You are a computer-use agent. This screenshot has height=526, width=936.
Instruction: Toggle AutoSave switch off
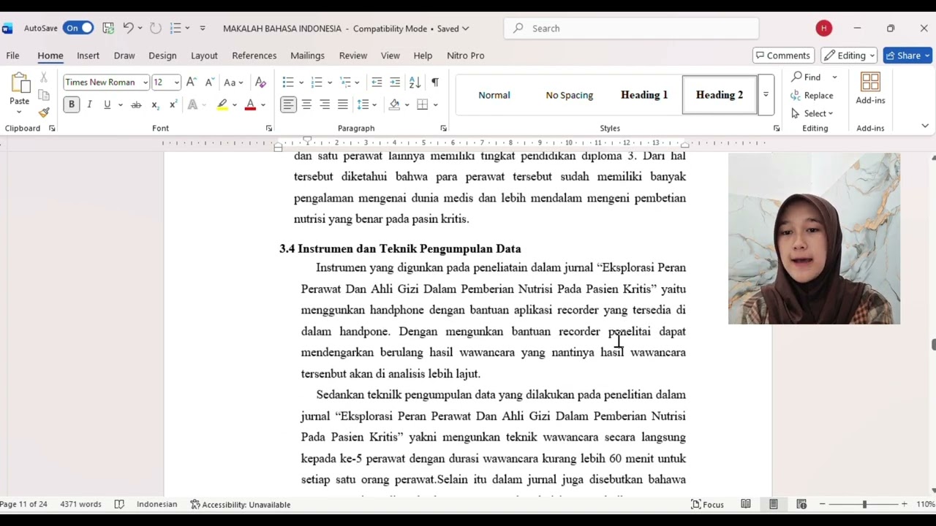78,28
